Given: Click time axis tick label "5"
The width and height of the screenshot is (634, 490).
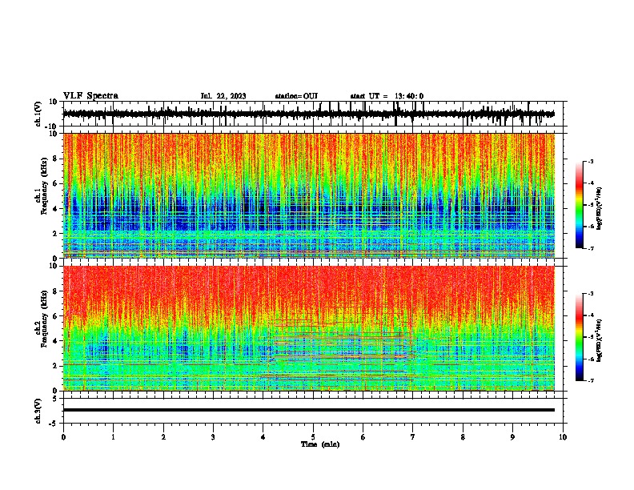Looking at the screenshot, I should tap(313, 437).
